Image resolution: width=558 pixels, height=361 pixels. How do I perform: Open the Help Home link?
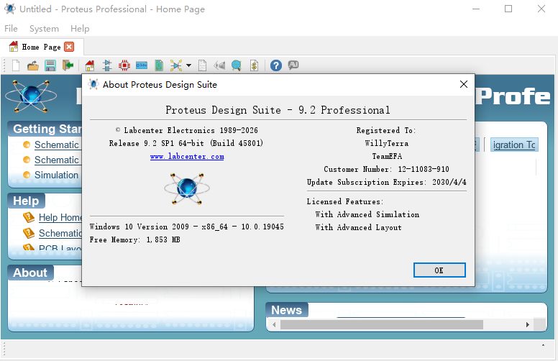(60, 217)
